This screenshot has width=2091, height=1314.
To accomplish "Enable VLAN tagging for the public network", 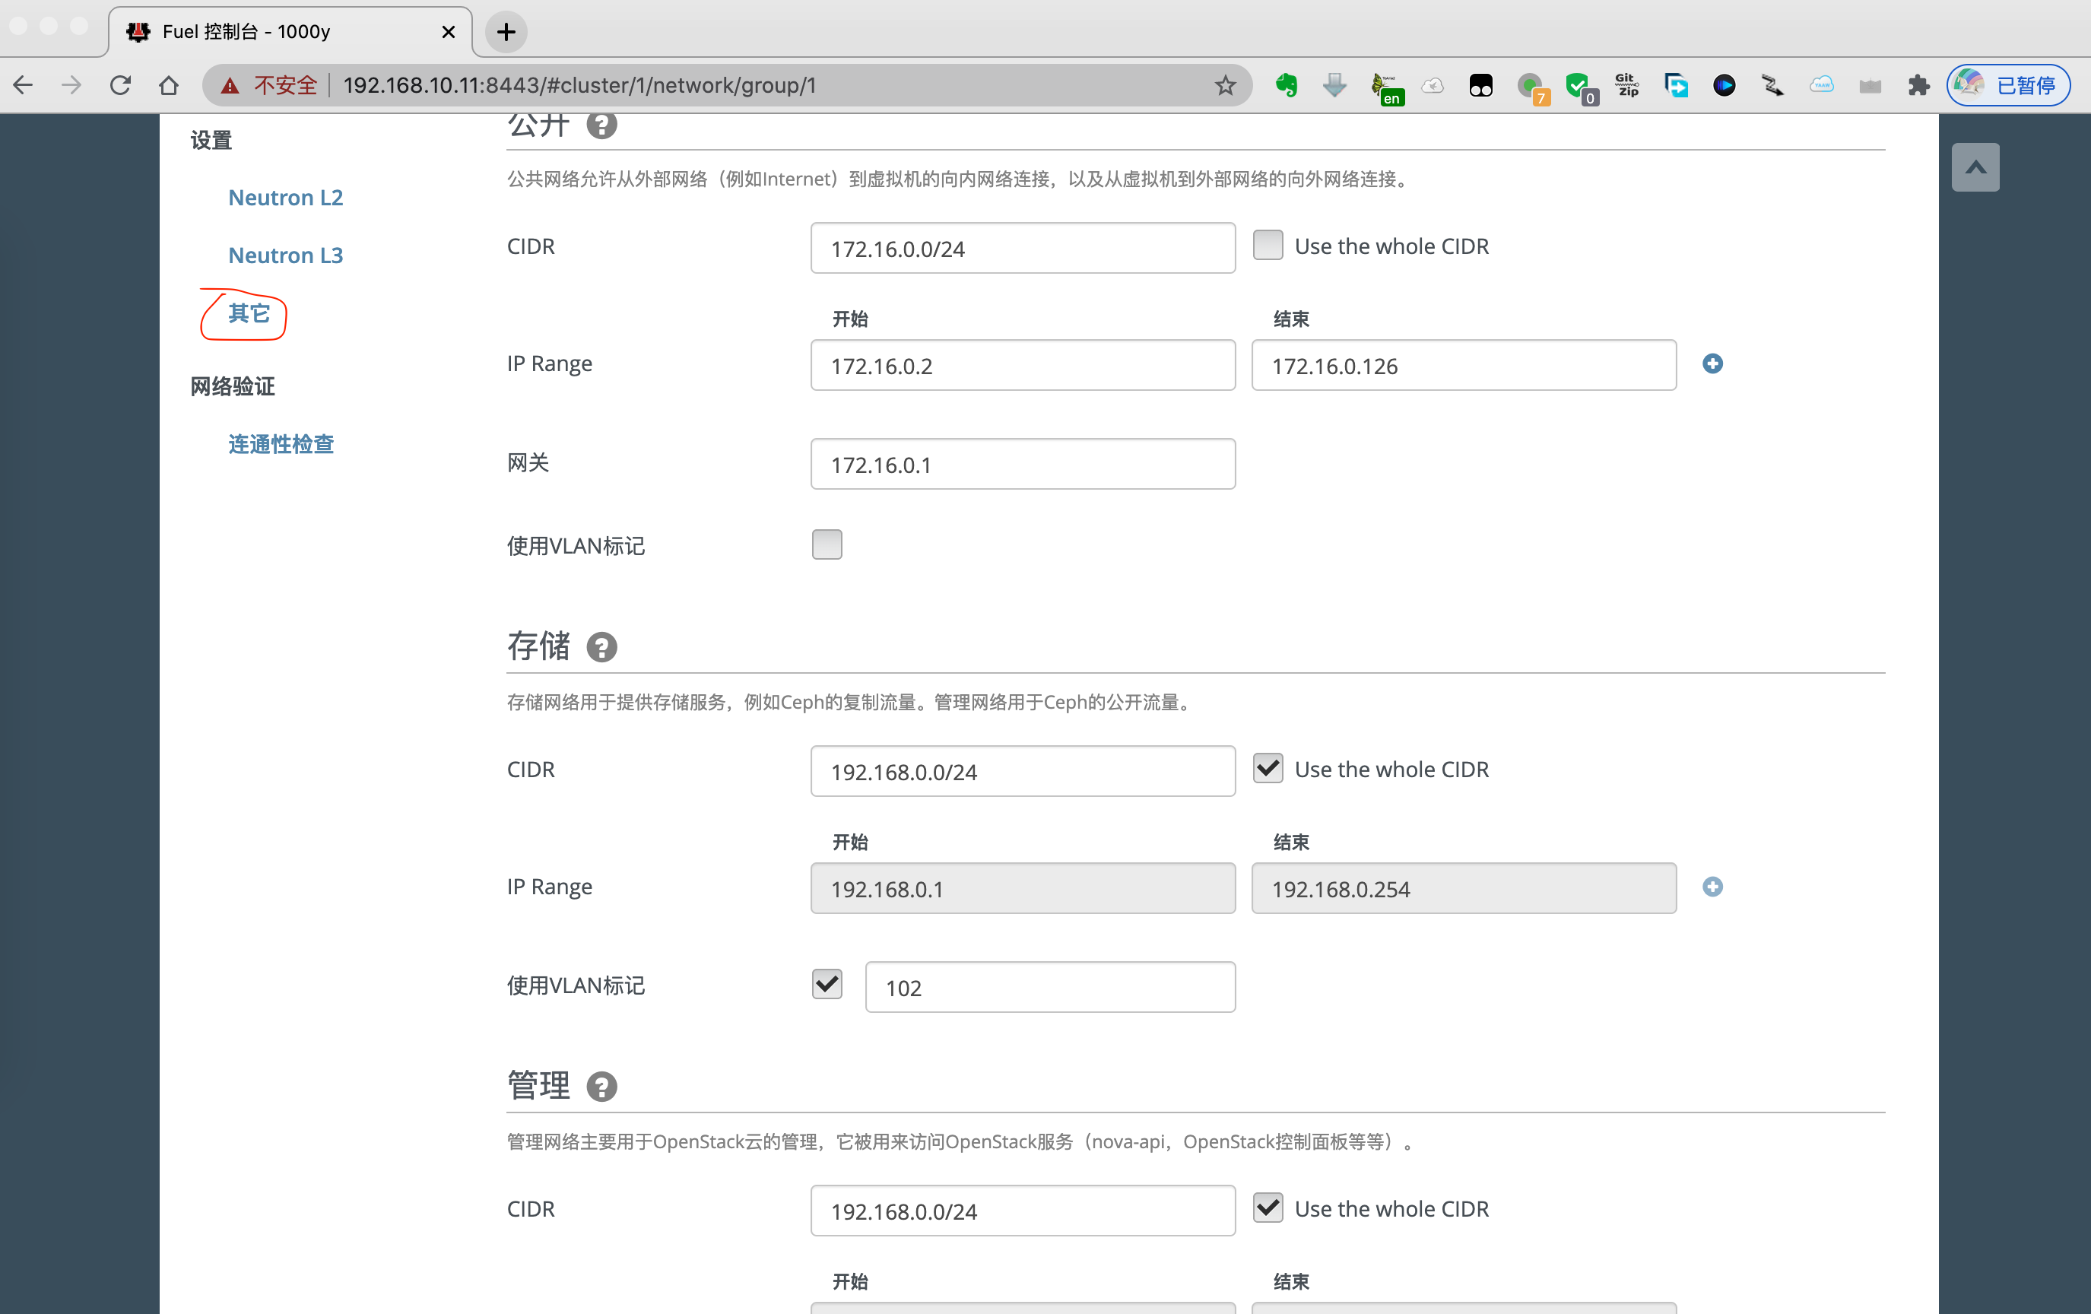I will [827, 544].
